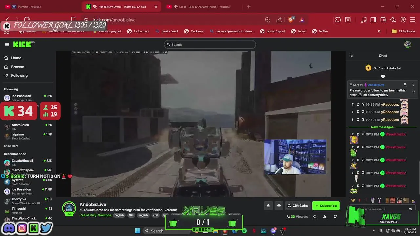Open a new browser tab
This screenshot has height=236, width=420.
pos(249,7)
